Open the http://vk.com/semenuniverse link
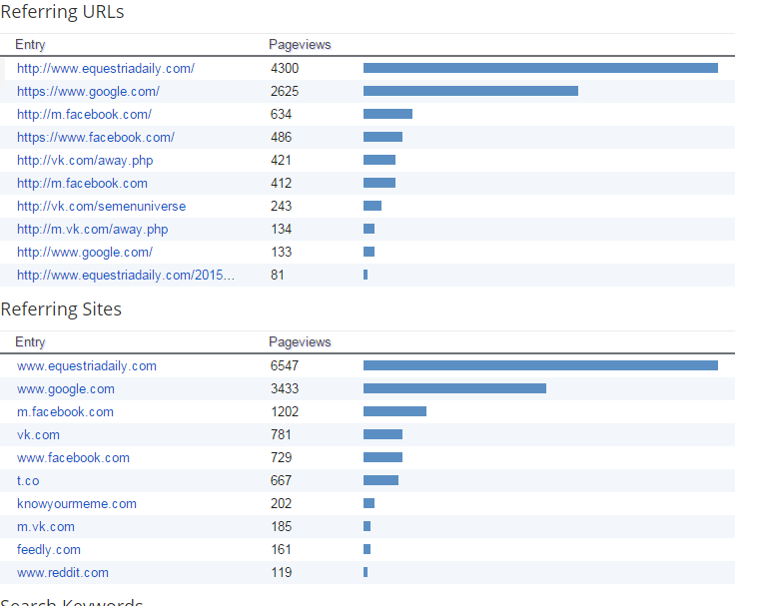This screenshot has height=606, width=757. [102, 207]
